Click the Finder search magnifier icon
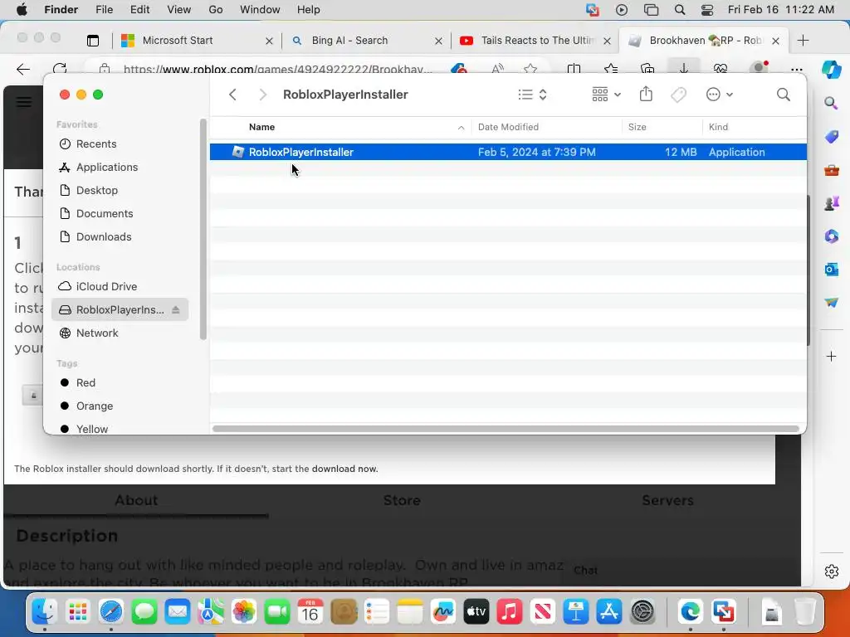850x637 pixels. point(784,95)
